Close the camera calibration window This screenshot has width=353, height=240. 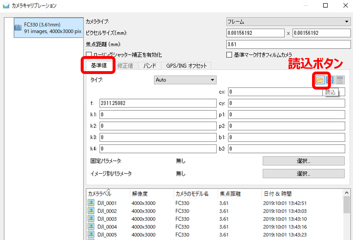(346, 5)
